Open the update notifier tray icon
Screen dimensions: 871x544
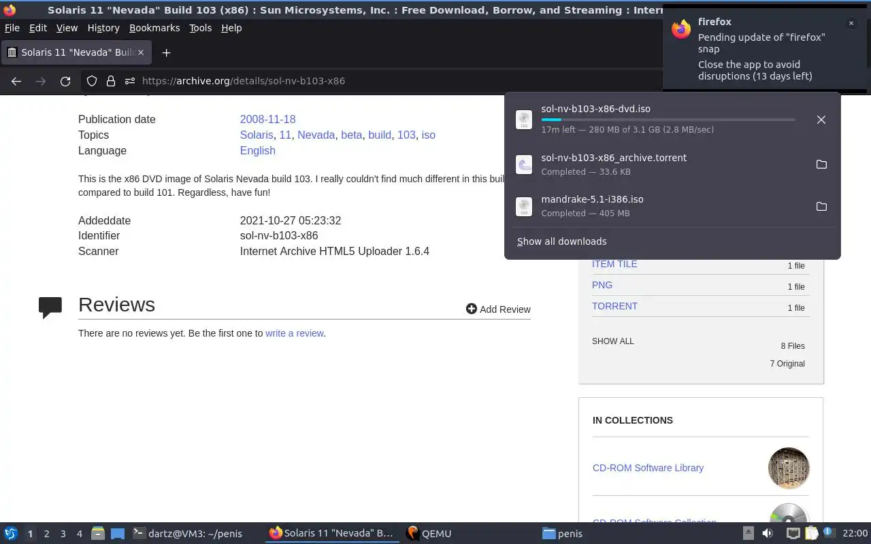(x=828, y=533)
